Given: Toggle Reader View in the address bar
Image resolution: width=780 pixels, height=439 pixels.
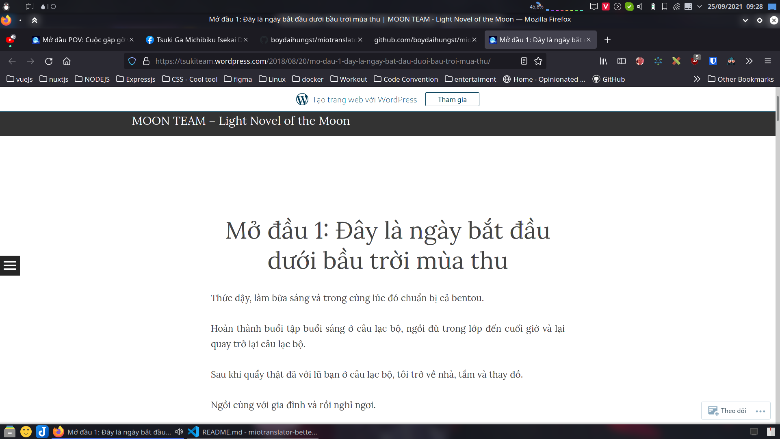Looking at the screenshot, I should click(524, 61).
